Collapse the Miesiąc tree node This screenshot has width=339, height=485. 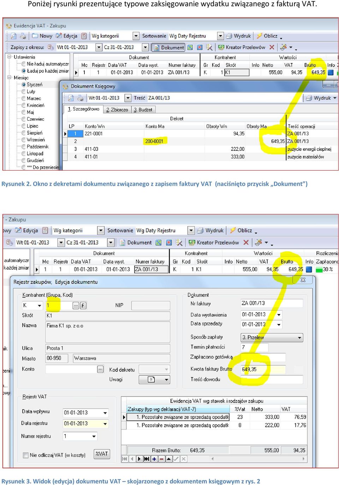[9, 77]
